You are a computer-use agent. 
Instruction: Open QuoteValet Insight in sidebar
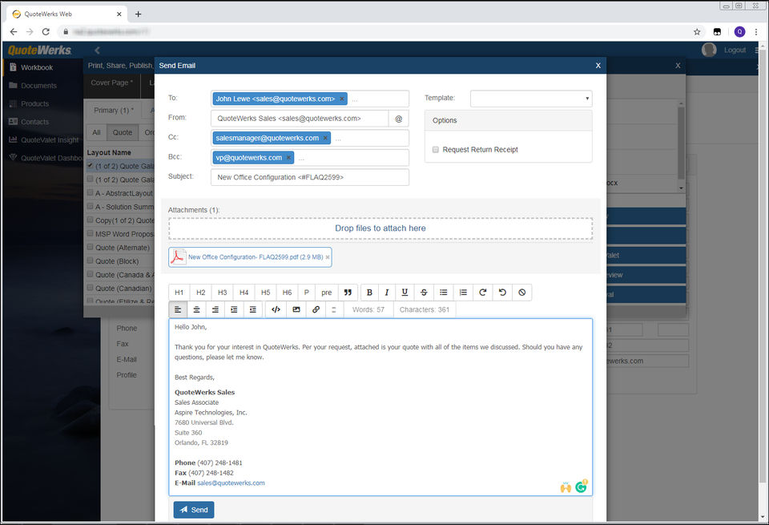point(50,140)
